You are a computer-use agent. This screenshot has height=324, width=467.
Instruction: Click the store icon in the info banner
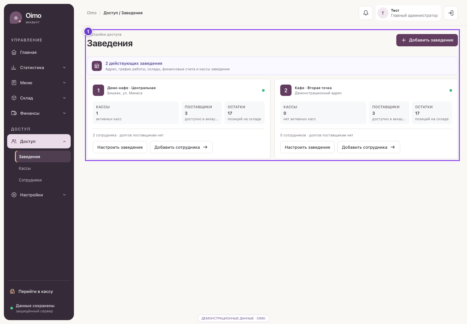[x=97, y=66]
